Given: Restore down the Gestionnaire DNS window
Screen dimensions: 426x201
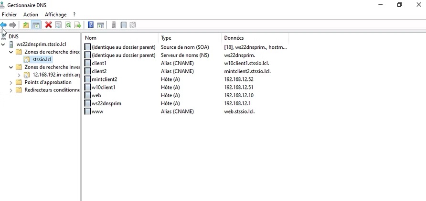Looking at the screenshot, I should click(399, 5).
